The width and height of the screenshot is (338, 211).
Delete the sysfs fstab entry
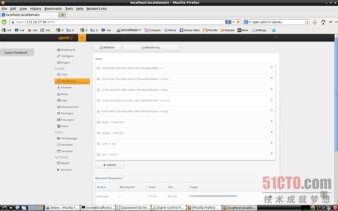pos(271,143)
